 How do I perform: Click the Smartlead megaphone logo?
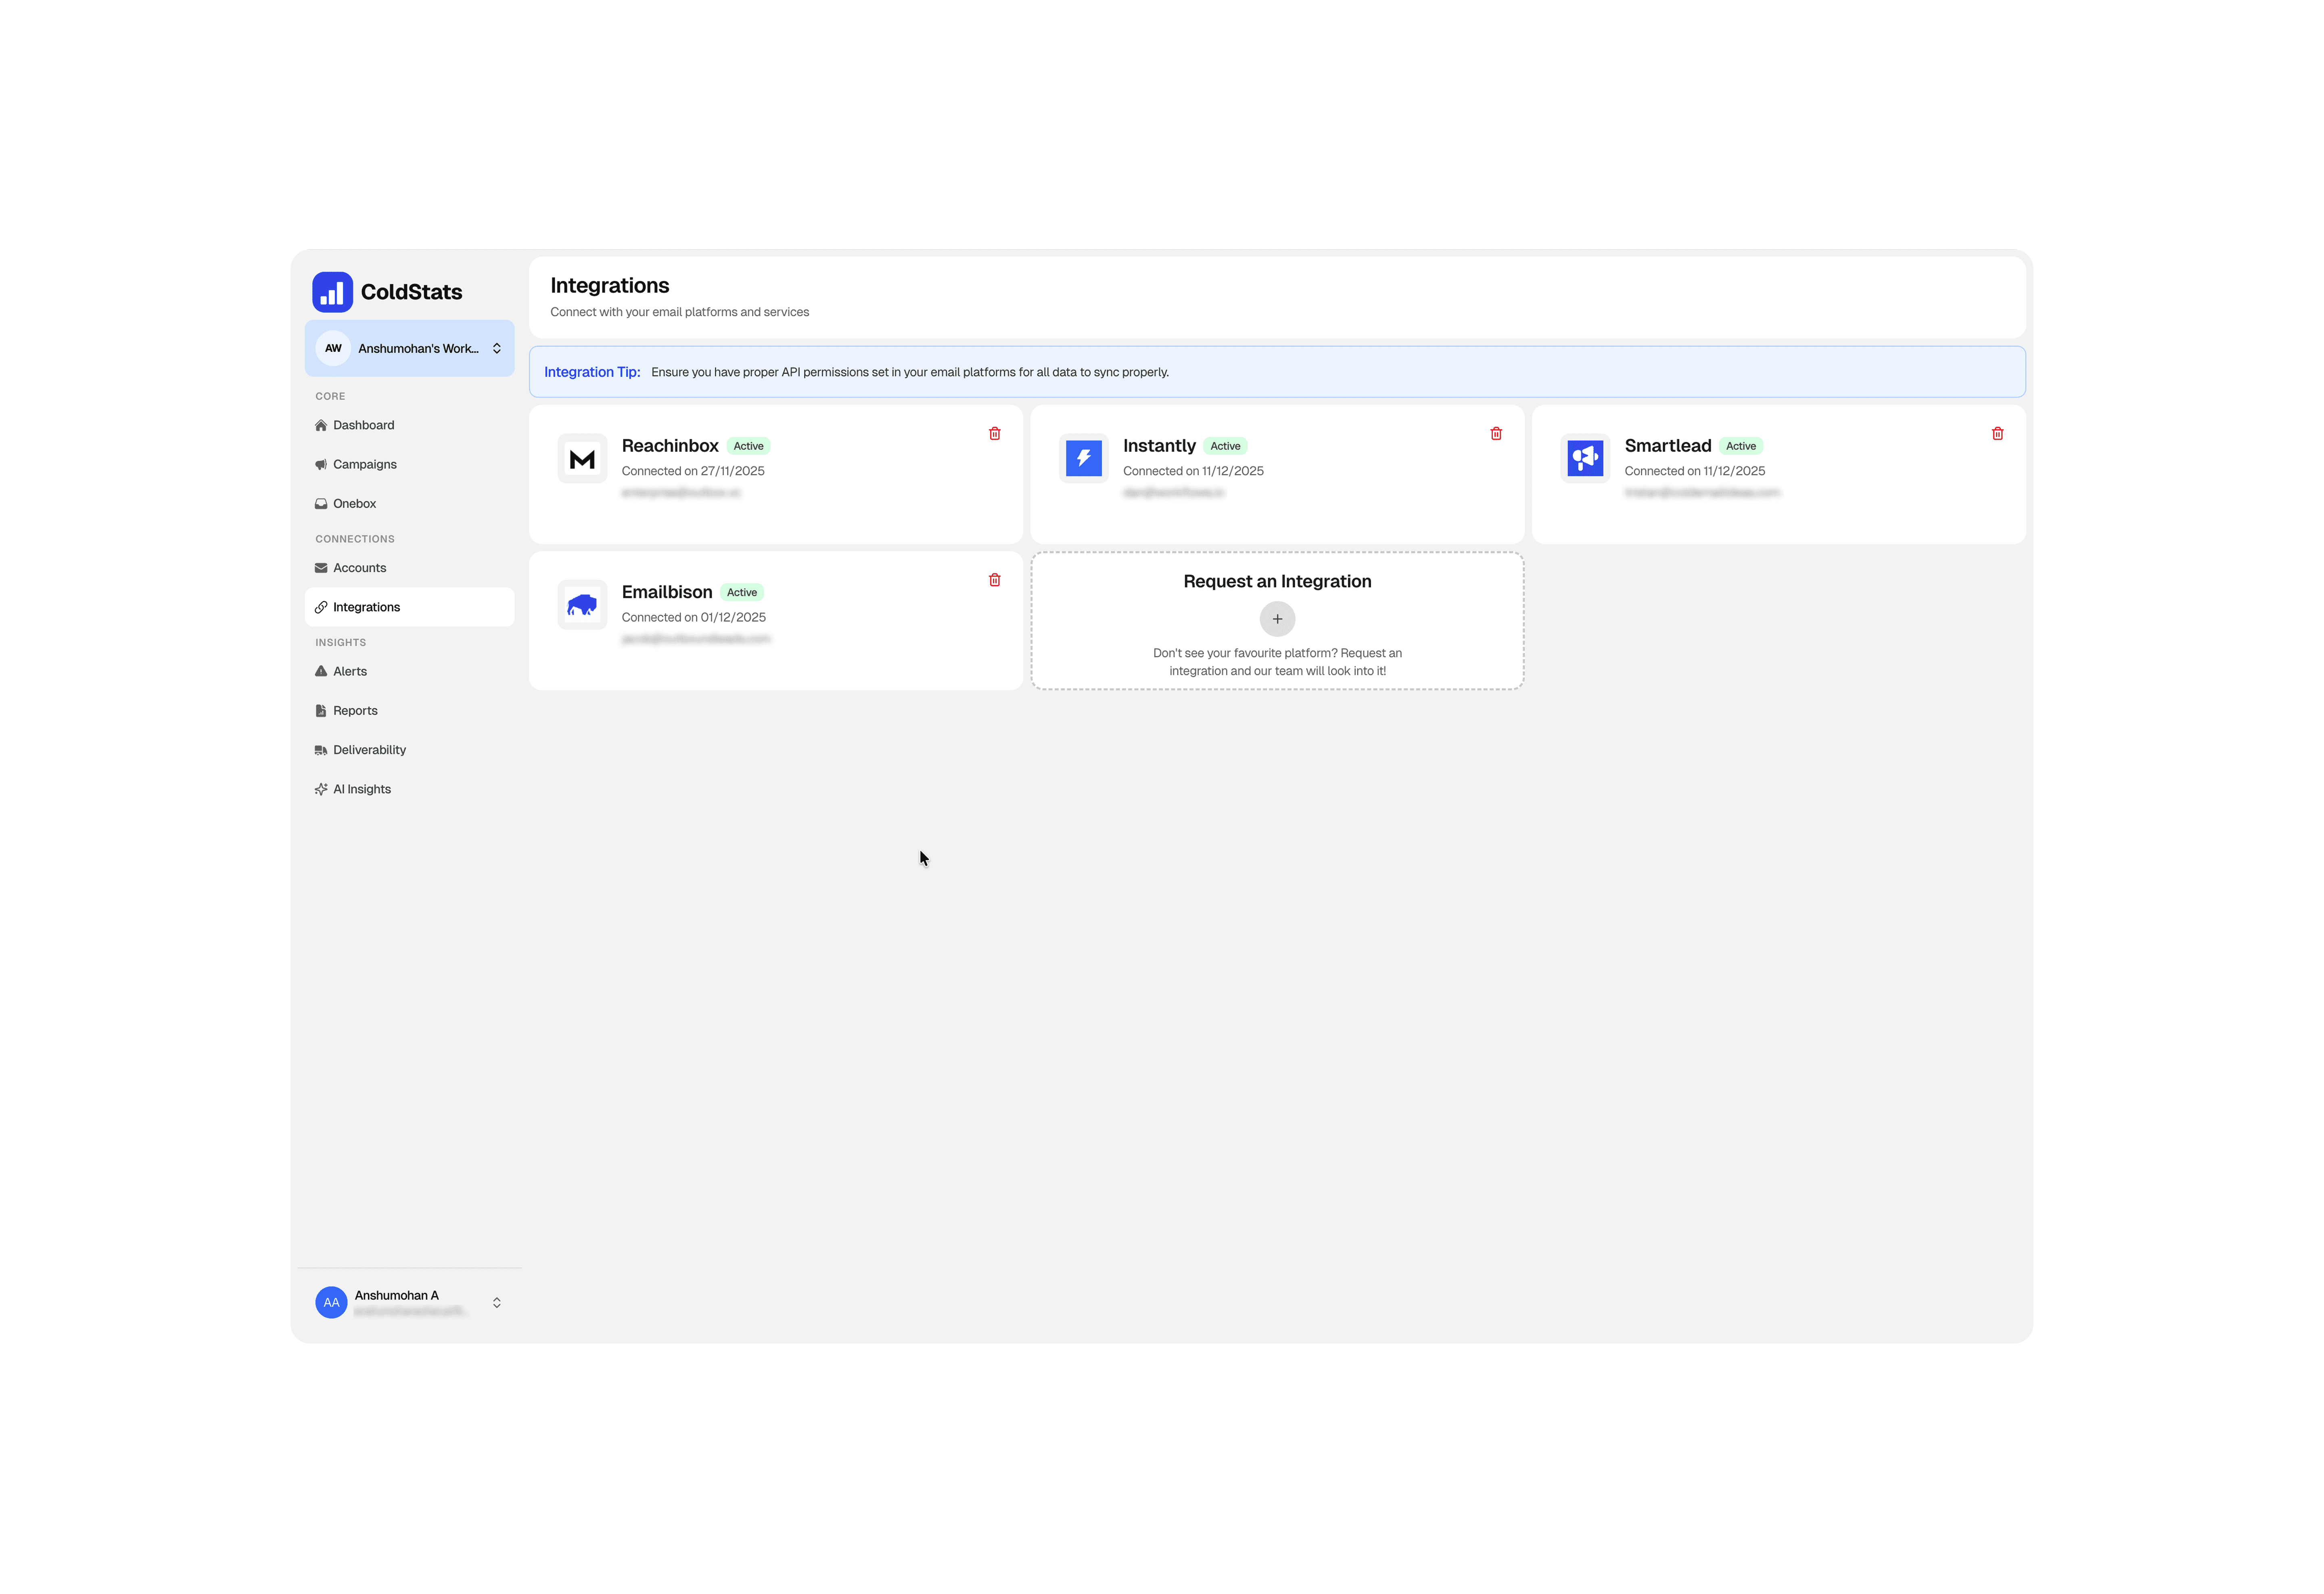(x=1584, y=458)
